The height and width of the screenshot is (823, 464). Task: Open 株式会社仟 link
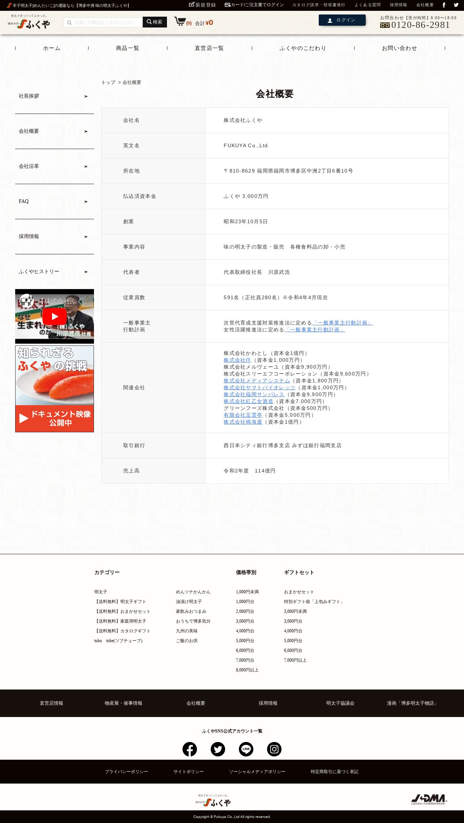pos(237,360)
